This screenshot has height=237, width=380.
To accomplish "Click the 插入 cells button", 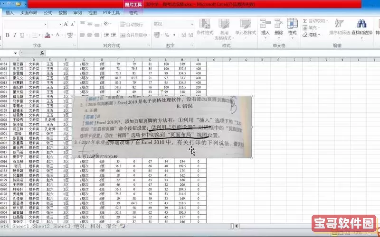I will click(265, 28).
